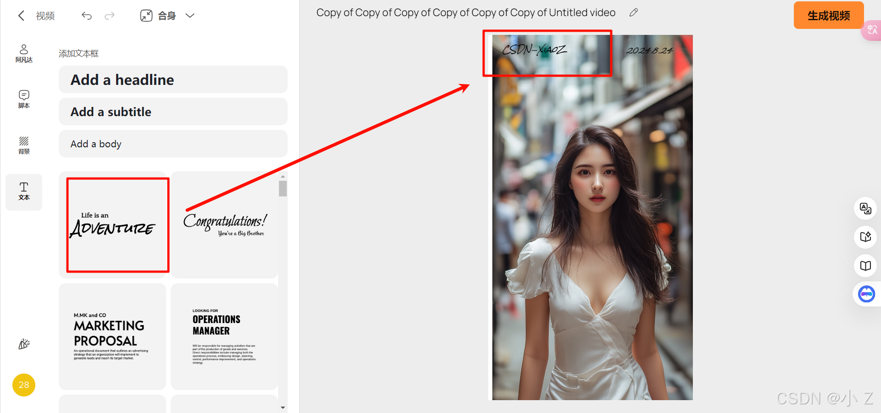Viewport: 881px width, 413px height.
Task: Click the undo arrow icon
Action: pos(87,16)
